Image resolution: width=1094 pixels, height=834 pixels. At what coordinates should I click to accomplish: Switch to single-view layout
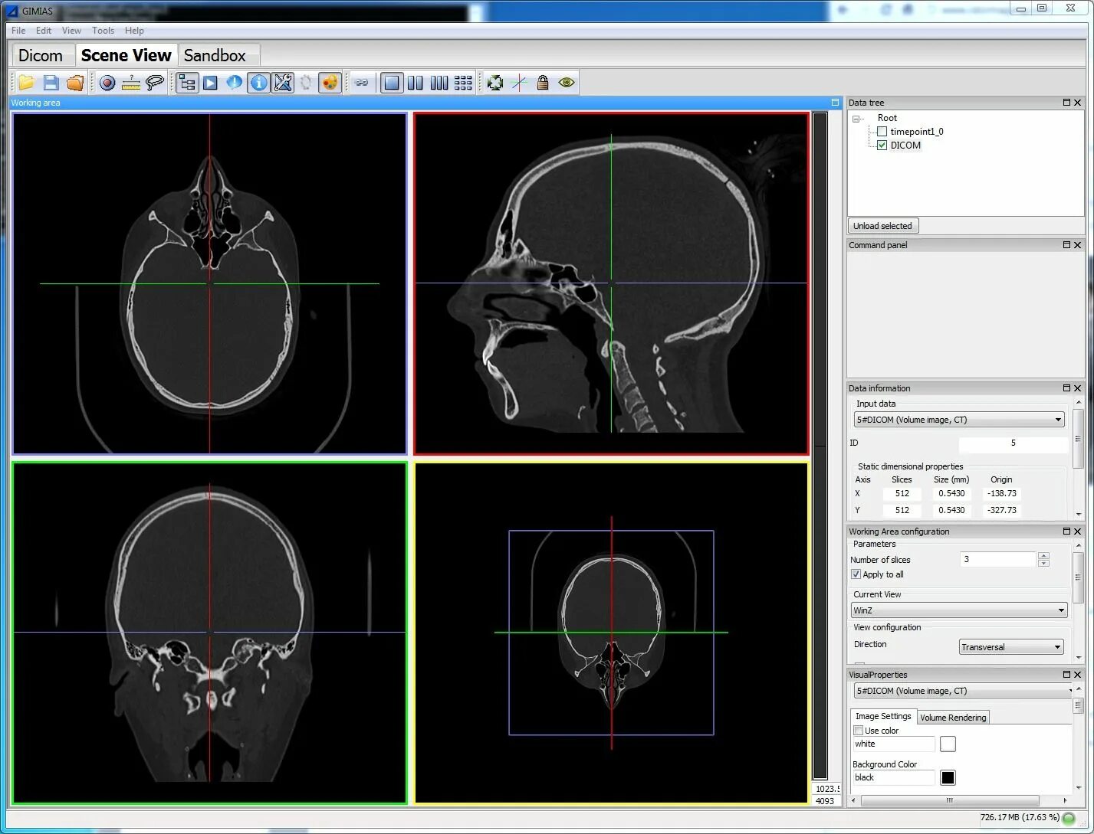392,83
